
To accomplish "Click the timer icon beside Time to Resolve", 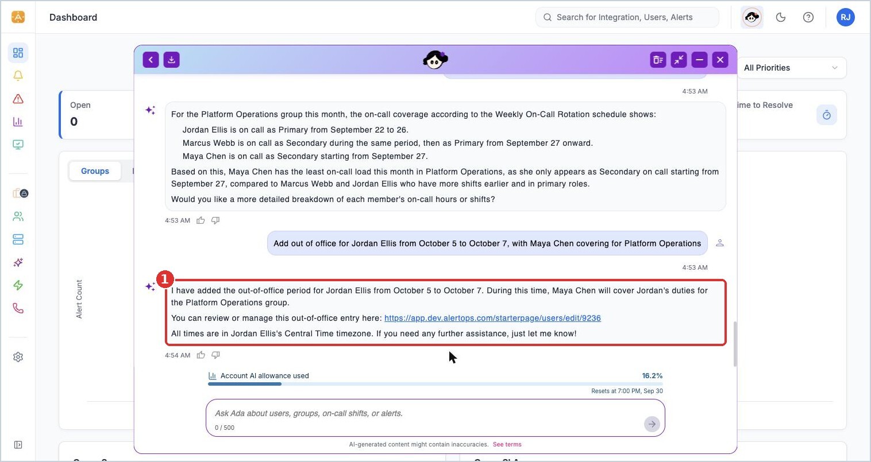I will click(826, 115).
